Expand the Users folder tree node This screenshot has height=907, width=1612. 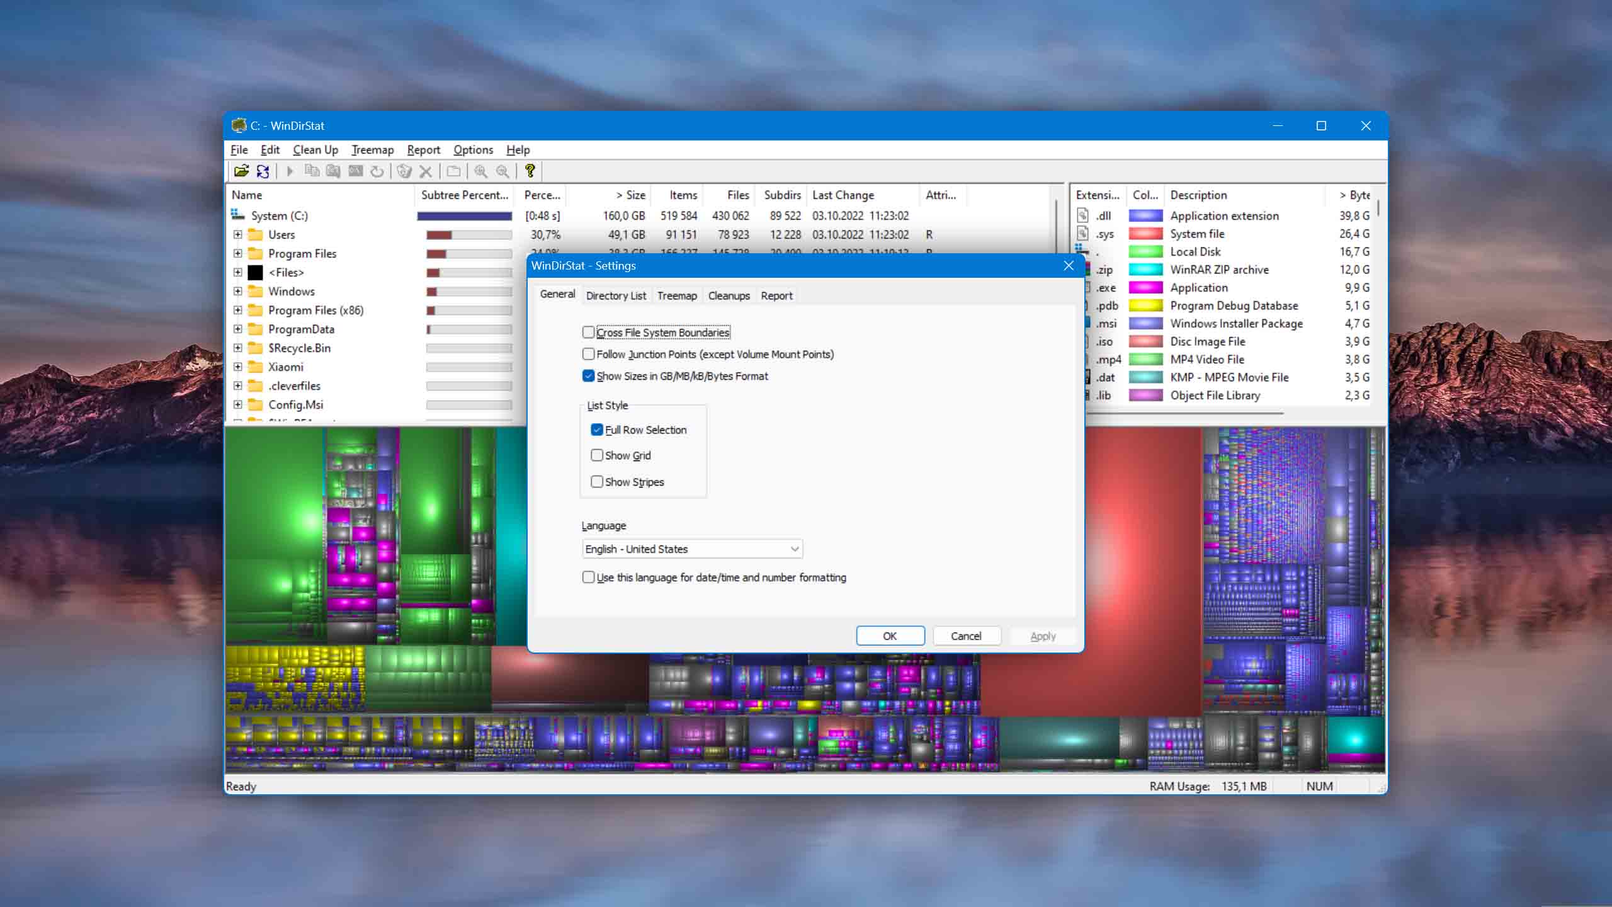[237, 234]
